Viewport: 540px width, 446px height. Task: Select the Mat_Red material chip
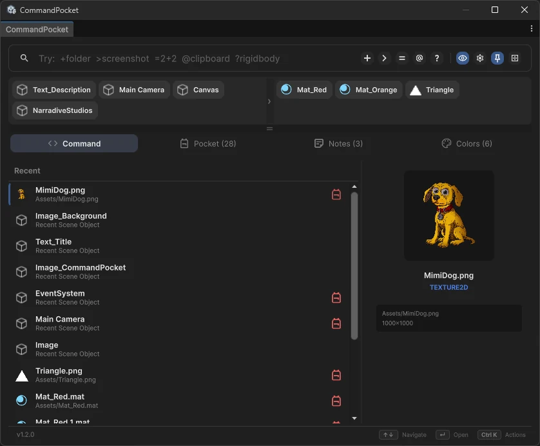point(304,90)
